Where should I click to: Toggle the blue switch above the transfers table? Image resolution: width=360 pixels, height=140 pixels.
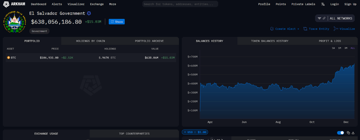[340, 133]
